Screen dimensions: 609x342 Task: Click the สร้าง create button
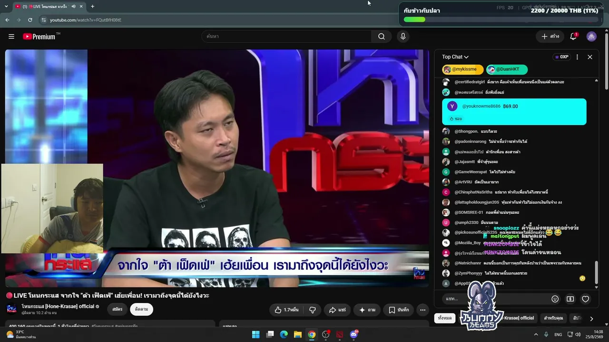(550, 37)
